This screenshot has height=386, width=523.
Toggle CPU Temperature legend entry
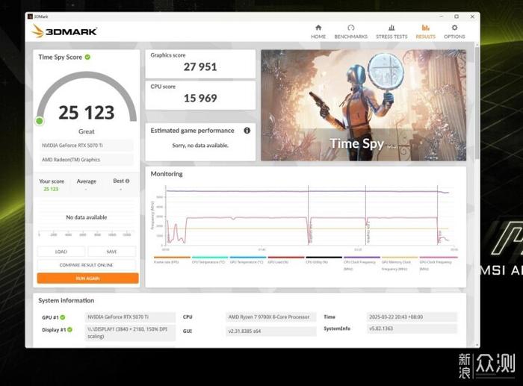coord(210,261)
